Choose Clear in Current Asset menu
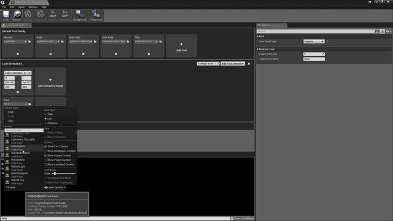The height and width of the screenshot is (221, 393). pos(10,121)
